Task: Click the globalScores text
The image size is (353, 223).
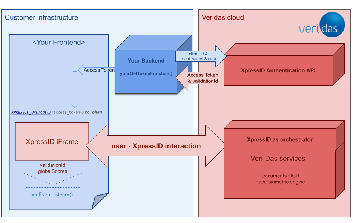Action: (52, 171)
